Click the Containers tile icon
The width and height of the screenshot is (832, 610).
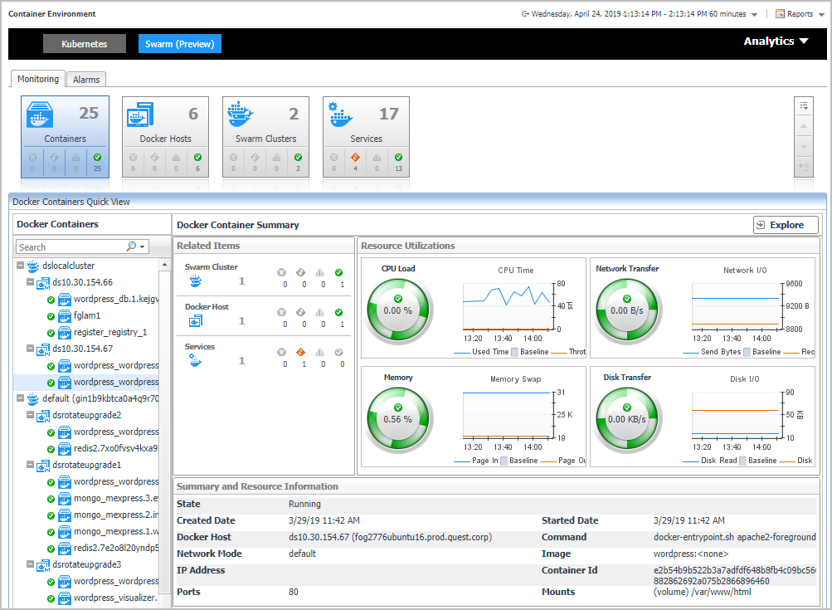coord(41,115)
